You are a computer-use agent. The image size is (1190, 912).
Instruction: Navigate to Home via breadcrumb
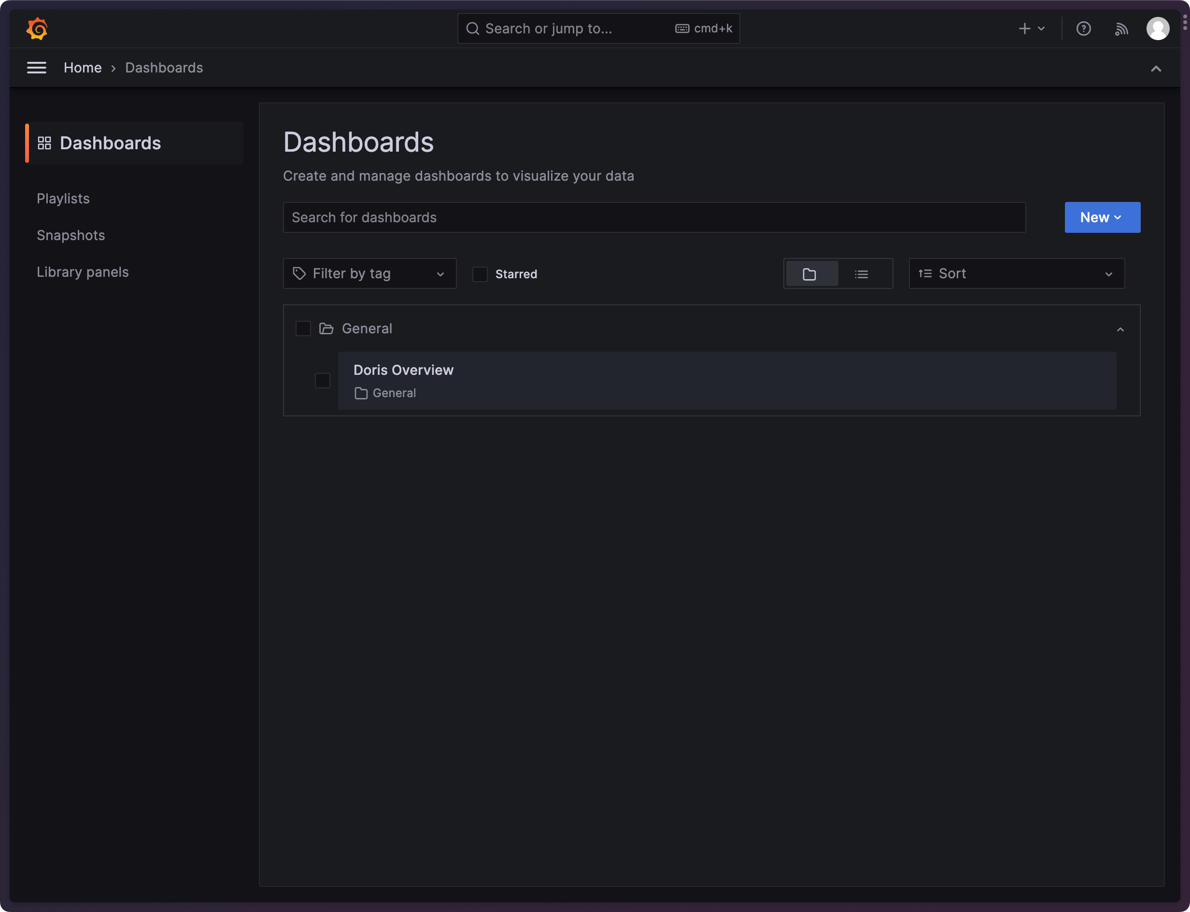pyautogui.click(x=83, y=67)
